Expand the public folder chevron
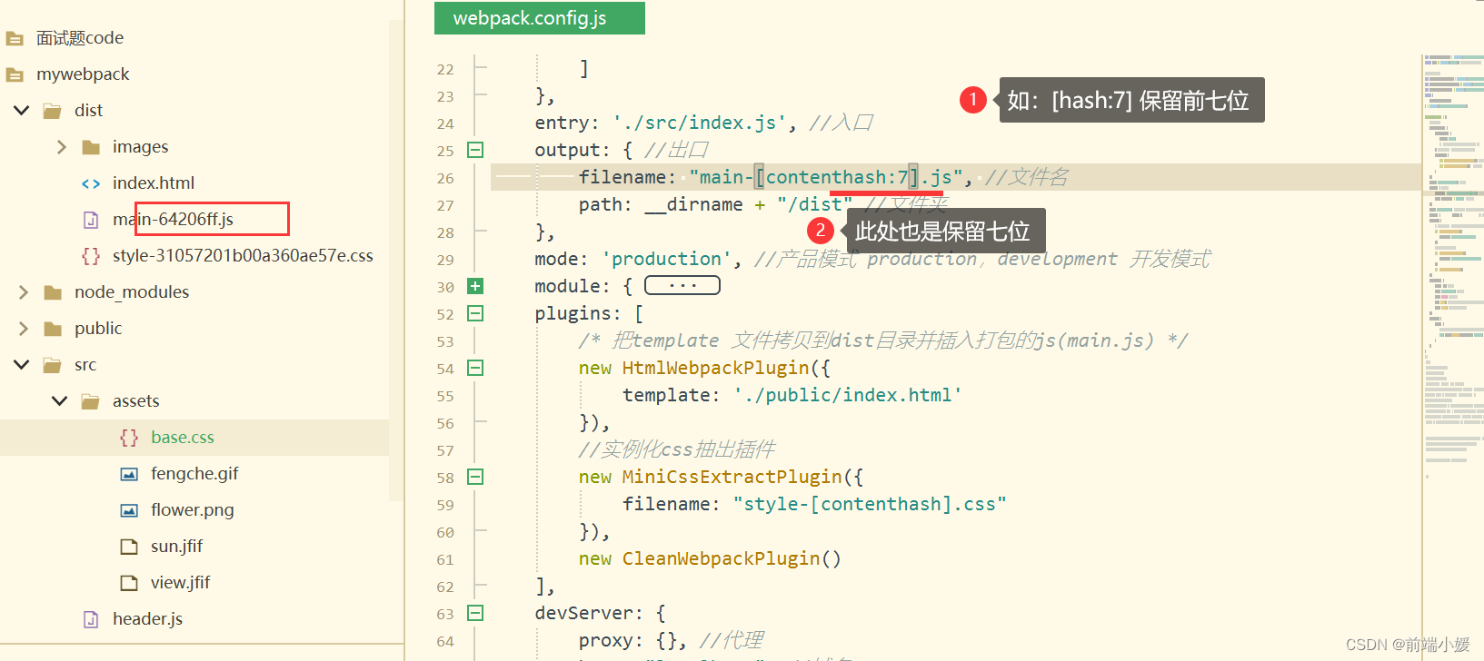 click(x=24, y=328)
